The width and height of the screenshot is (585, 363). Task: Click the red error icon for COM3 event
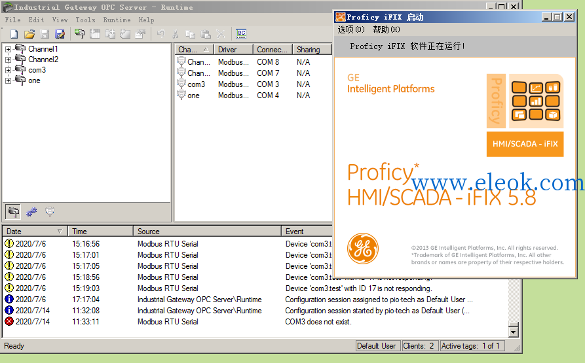tap(9, 321)
